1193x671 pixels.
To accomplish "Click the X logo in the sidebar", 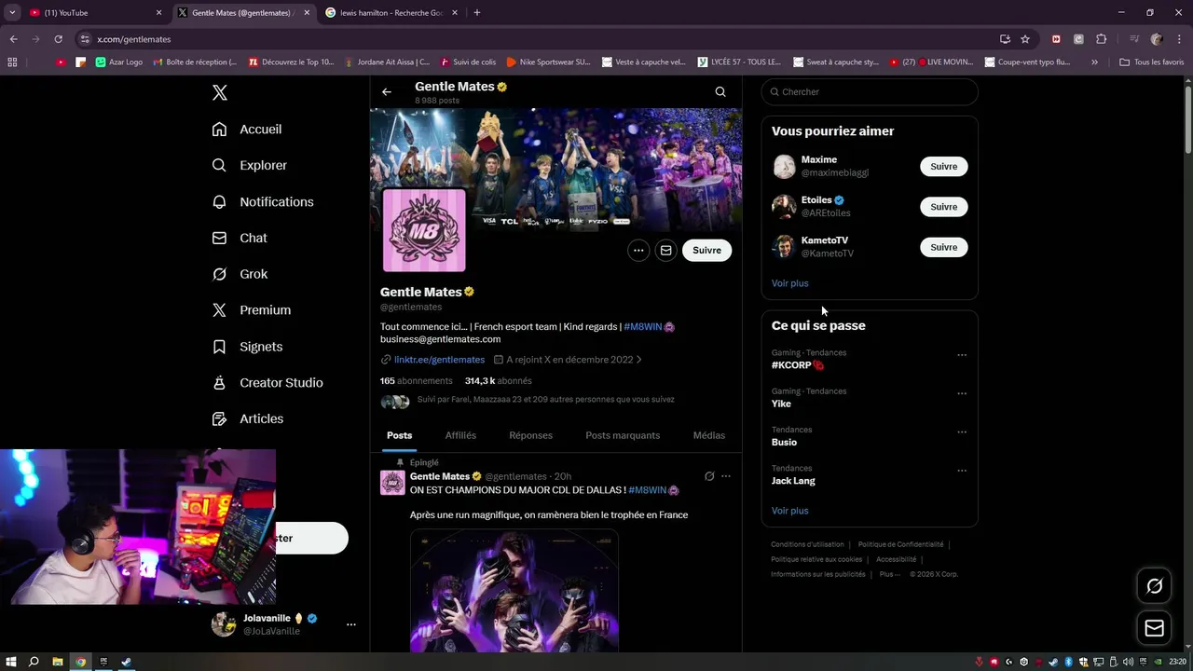I will click(220, 92).
